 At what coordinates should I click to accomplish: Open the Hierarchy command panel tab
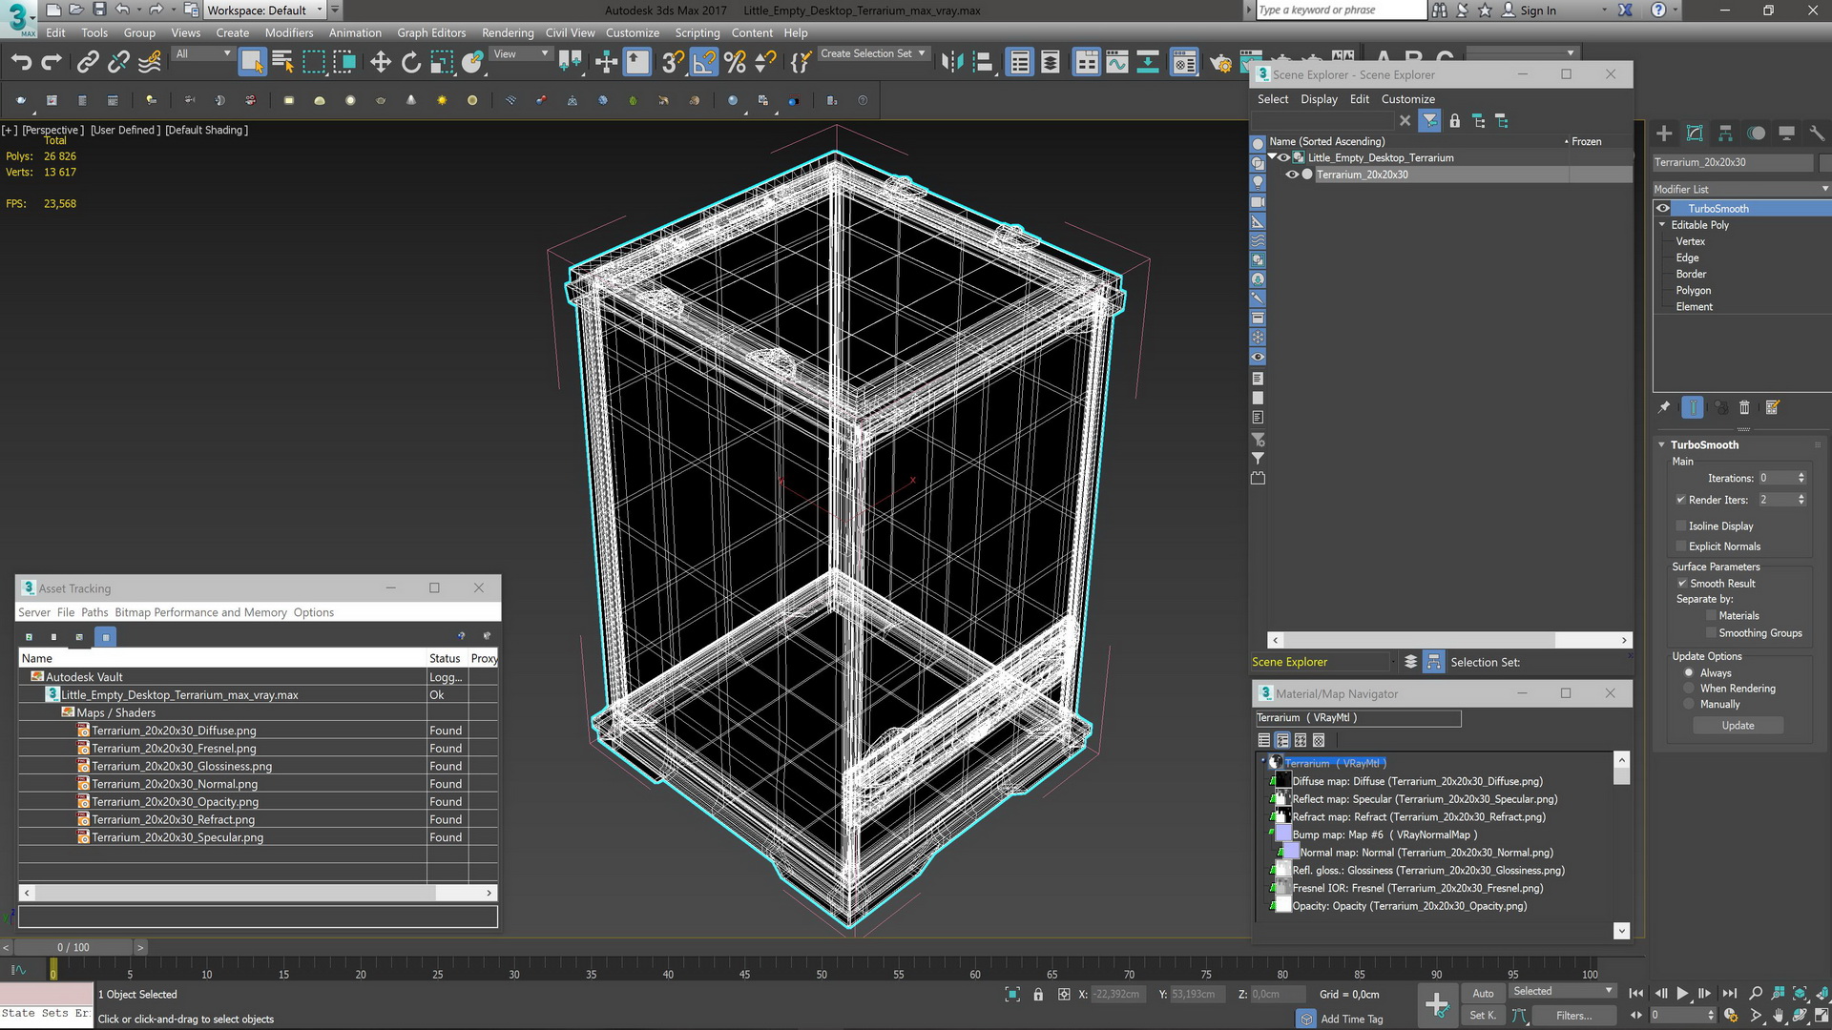tap(1725, 134)
